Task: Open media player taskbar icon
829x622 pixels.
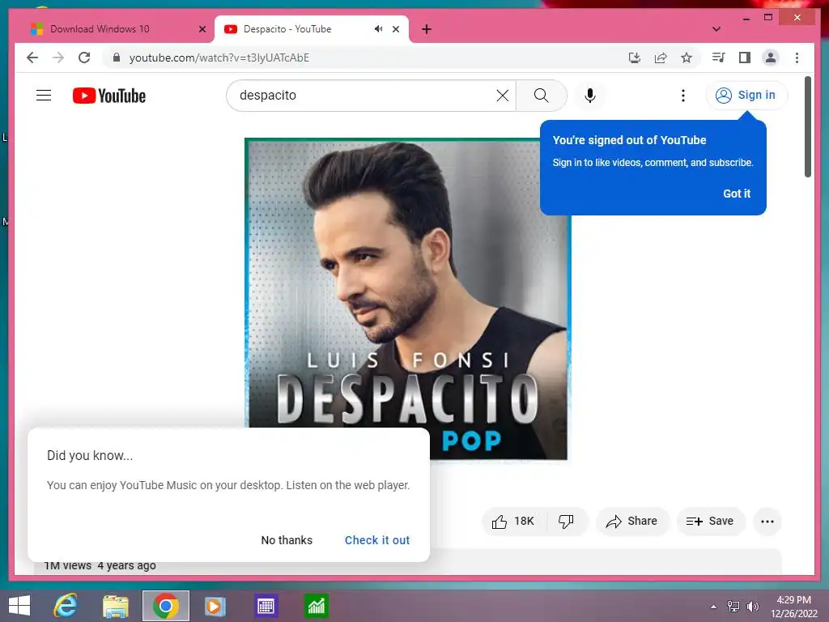Action: 215,606
